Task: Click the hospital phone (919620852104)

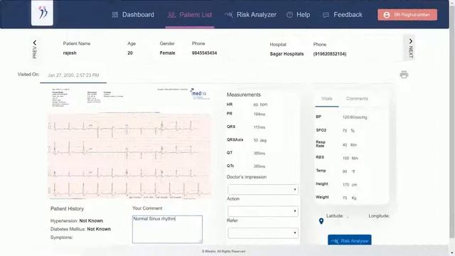Action: (330, 54)
